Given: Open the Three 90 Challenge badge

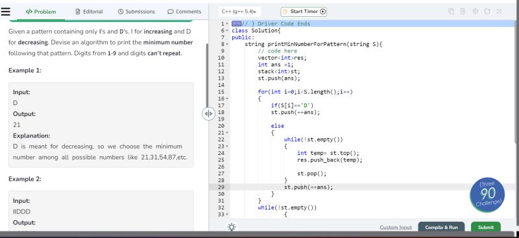Looking at the screenshot, I should click(487, 195).
